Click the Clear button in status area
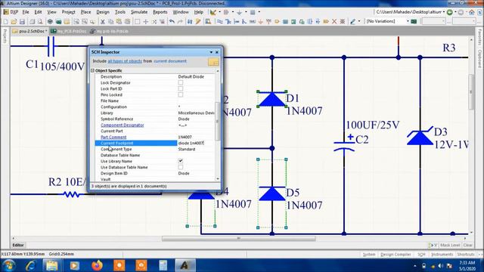Screen dimensions: 484x272 coord(468,245)
